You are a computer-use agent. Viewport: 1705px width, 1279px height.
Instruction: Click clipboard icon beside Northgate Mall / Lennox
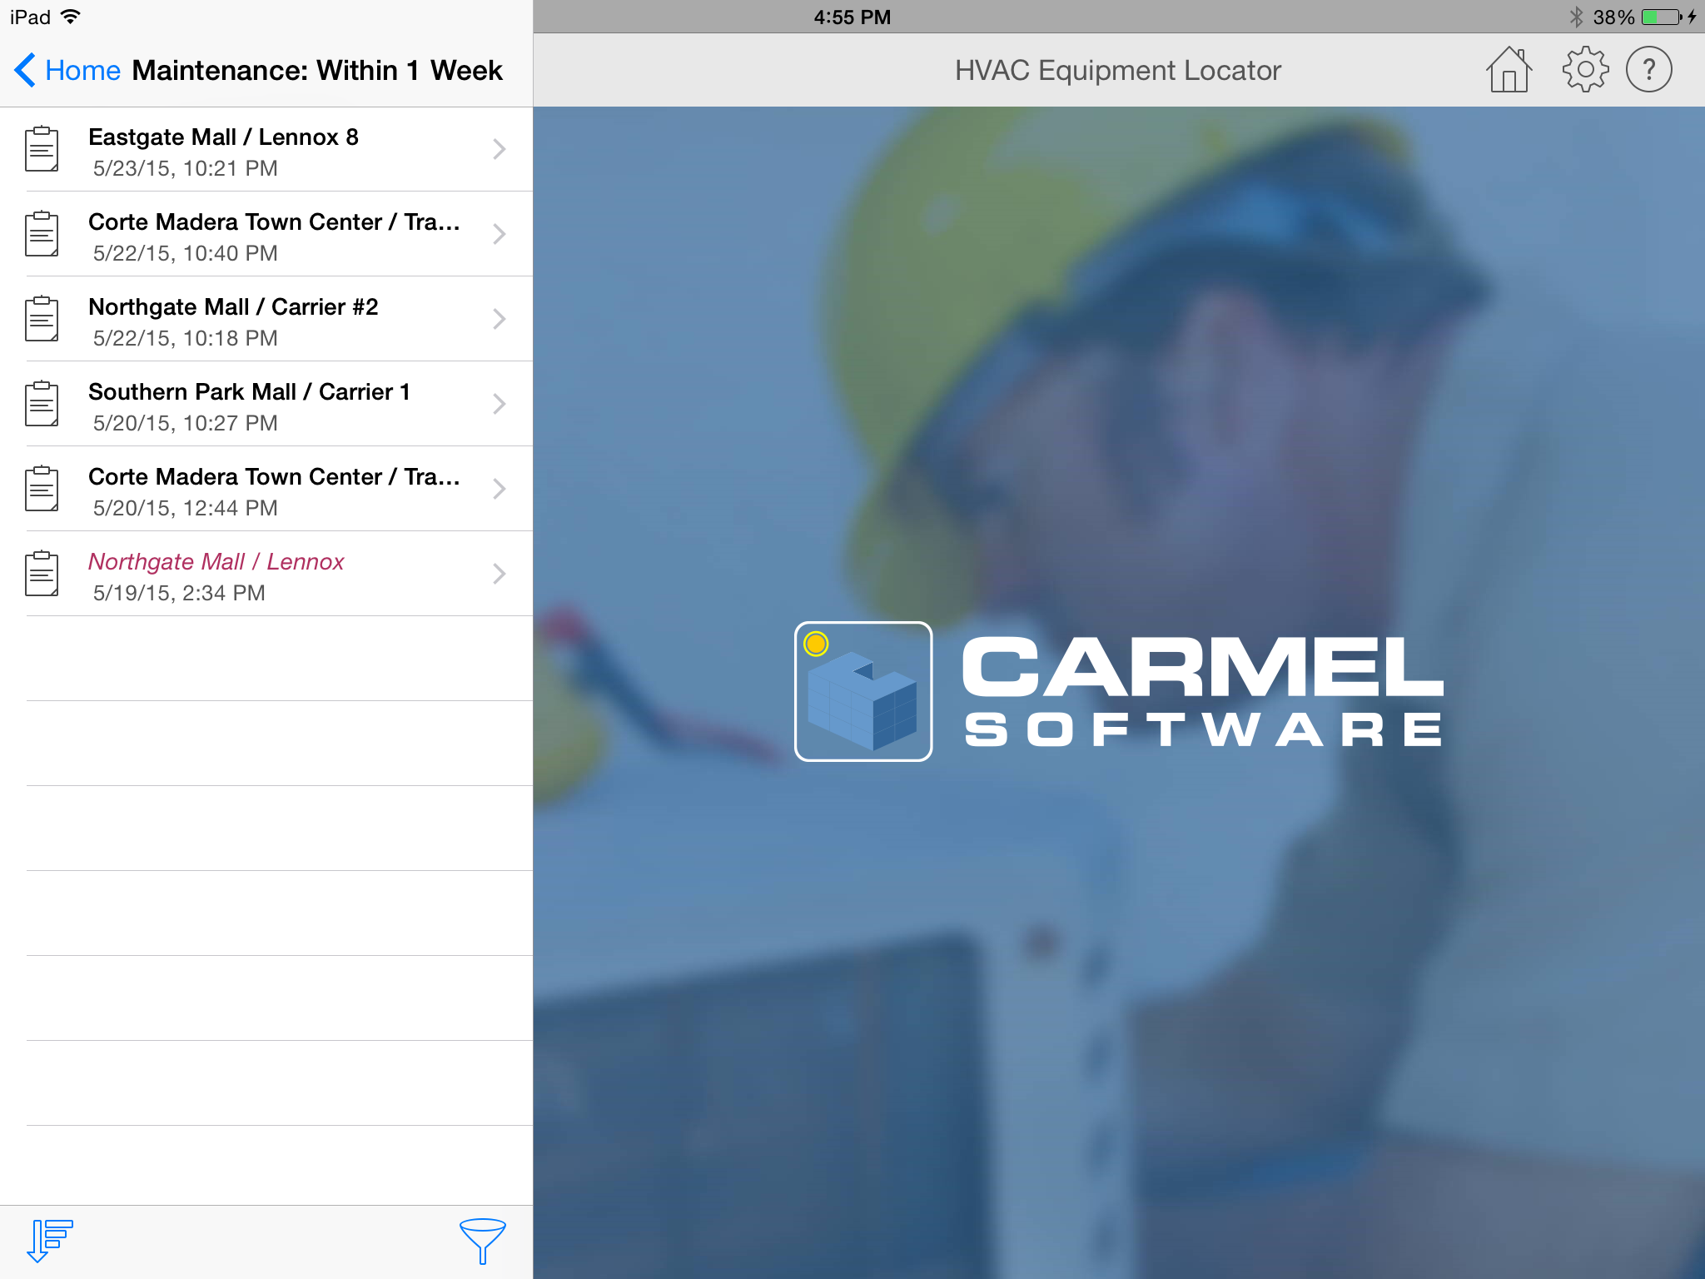click(x=42, y=574)
